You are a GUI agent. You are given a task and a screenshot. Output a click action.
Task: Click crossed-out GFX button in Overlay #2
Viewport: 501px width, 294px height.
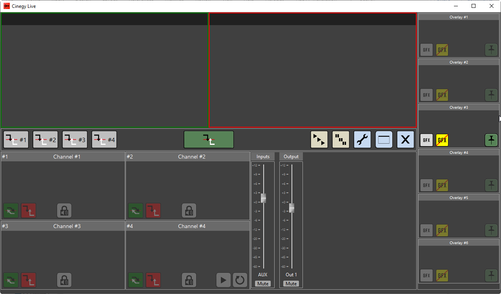coord(442,95)
